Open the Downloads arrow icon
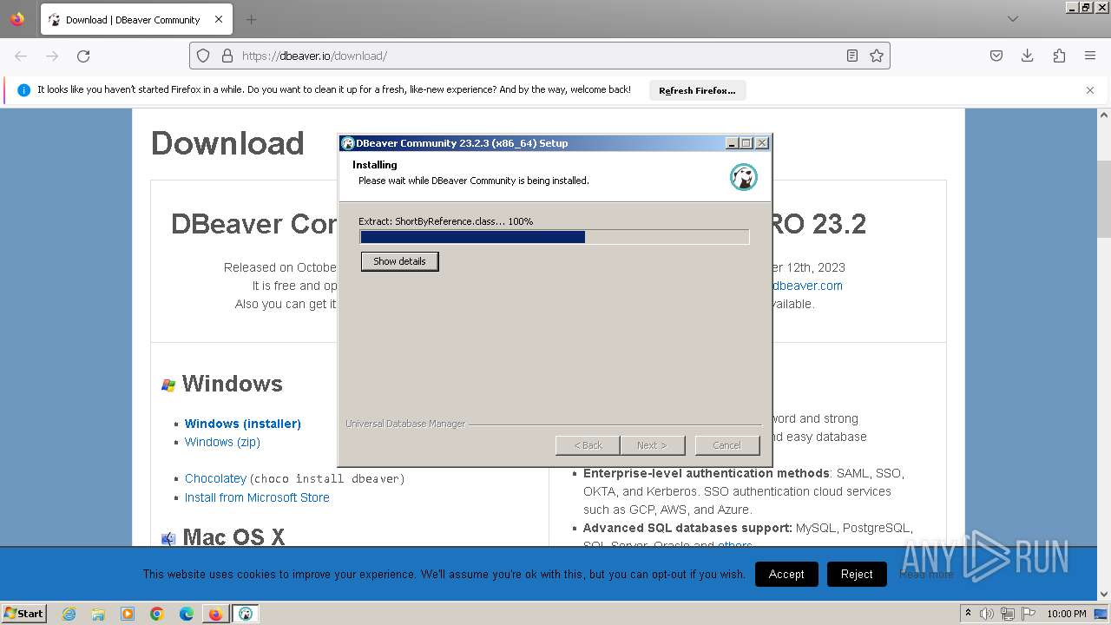Viewport: 1111px width, 625px height. [1028, 56]
